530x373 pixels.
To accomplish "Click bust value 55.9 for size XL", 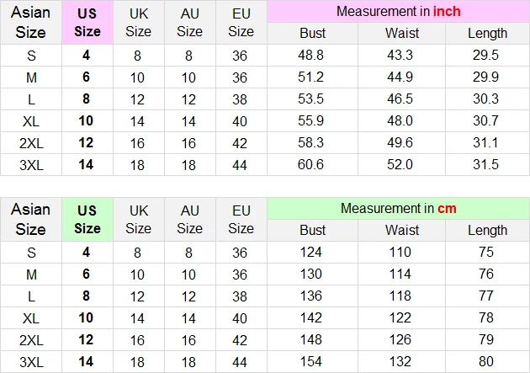I will (x=312, y=120).
